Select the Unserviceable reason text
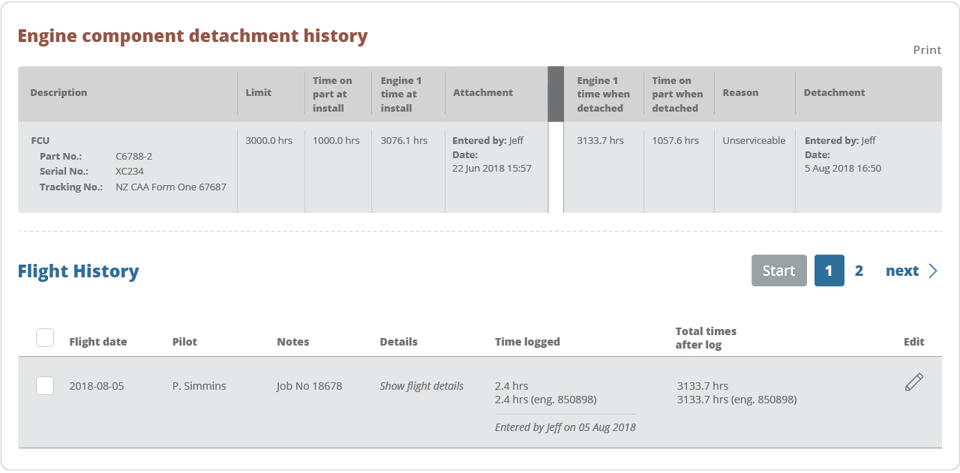Viewport: 960px width, 473px height. point(753,140)
